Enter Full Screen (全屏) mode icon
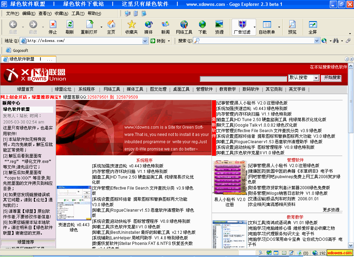The width and height of the screenshot is (354, 257). [x=313, y=25]
